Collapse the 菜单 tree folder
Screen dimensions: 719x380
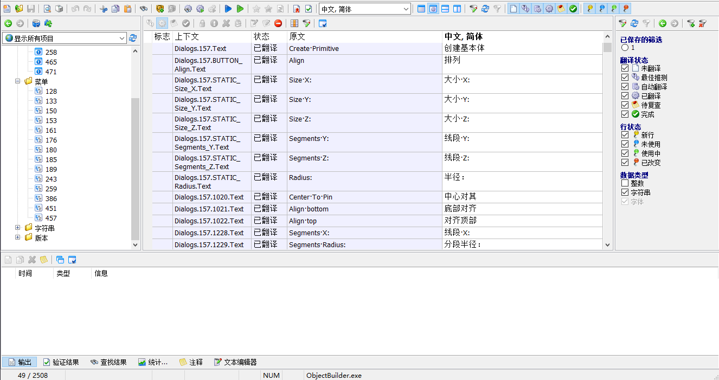[18, 81]
